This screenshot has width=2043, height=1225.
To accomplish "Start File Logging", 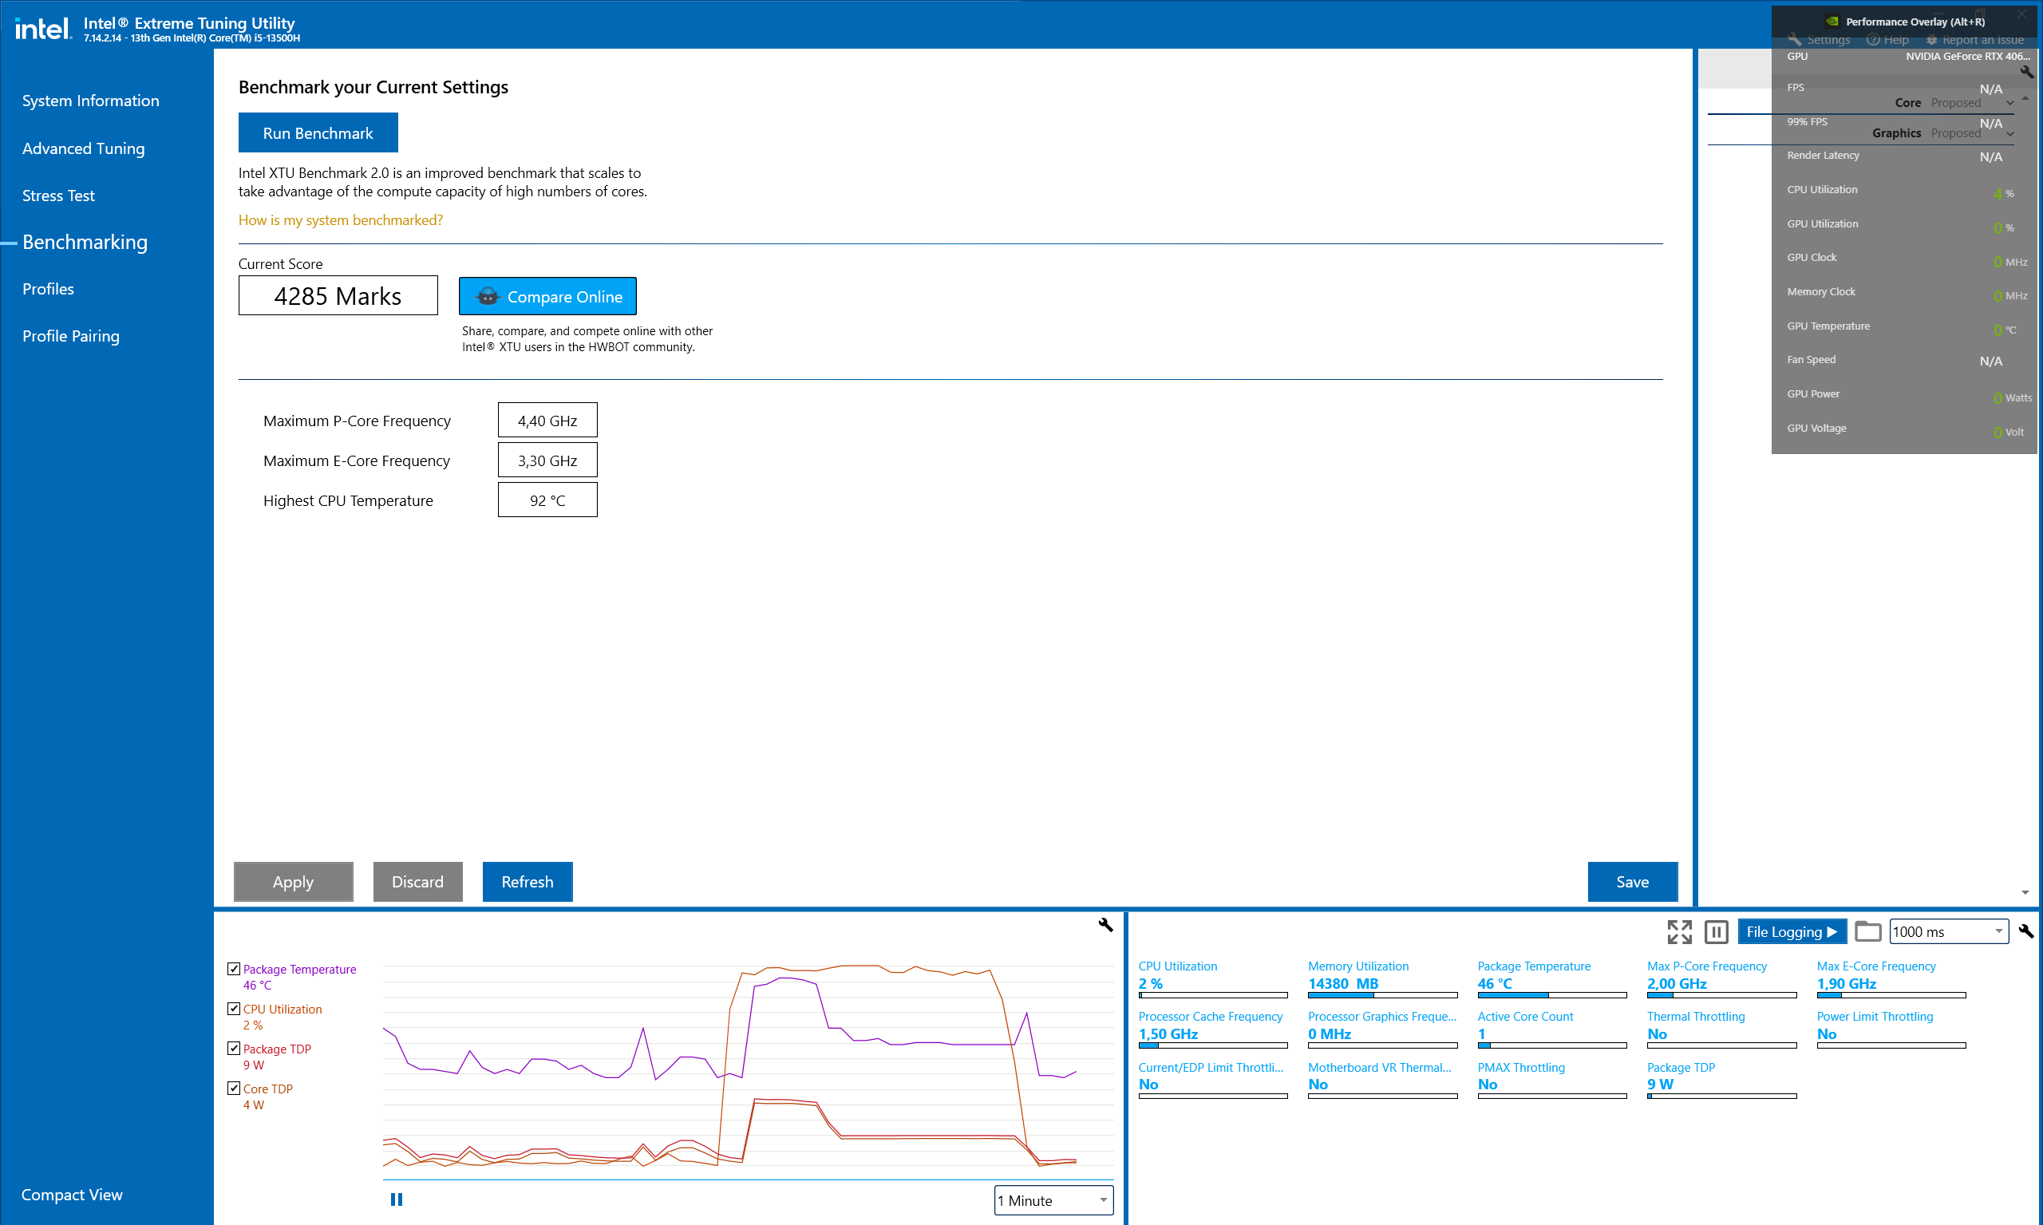I will [x=1792, y=932].
